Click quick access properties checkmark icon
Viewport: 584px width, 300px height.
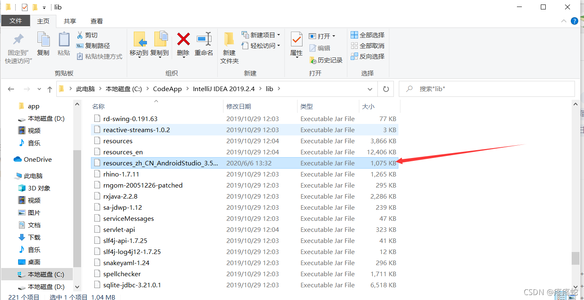coord(25,7)
